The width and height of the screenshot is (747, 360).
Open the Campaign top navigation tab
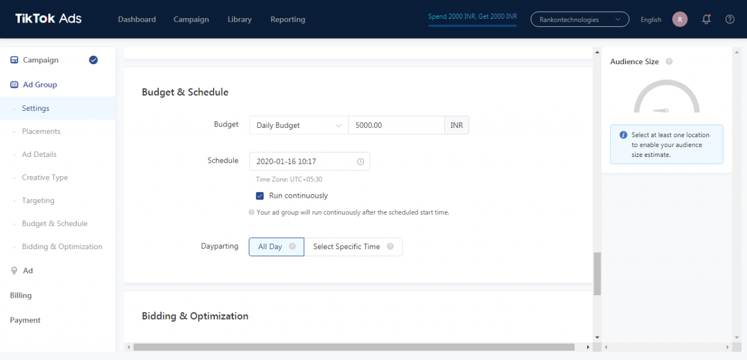pos(191,19)
